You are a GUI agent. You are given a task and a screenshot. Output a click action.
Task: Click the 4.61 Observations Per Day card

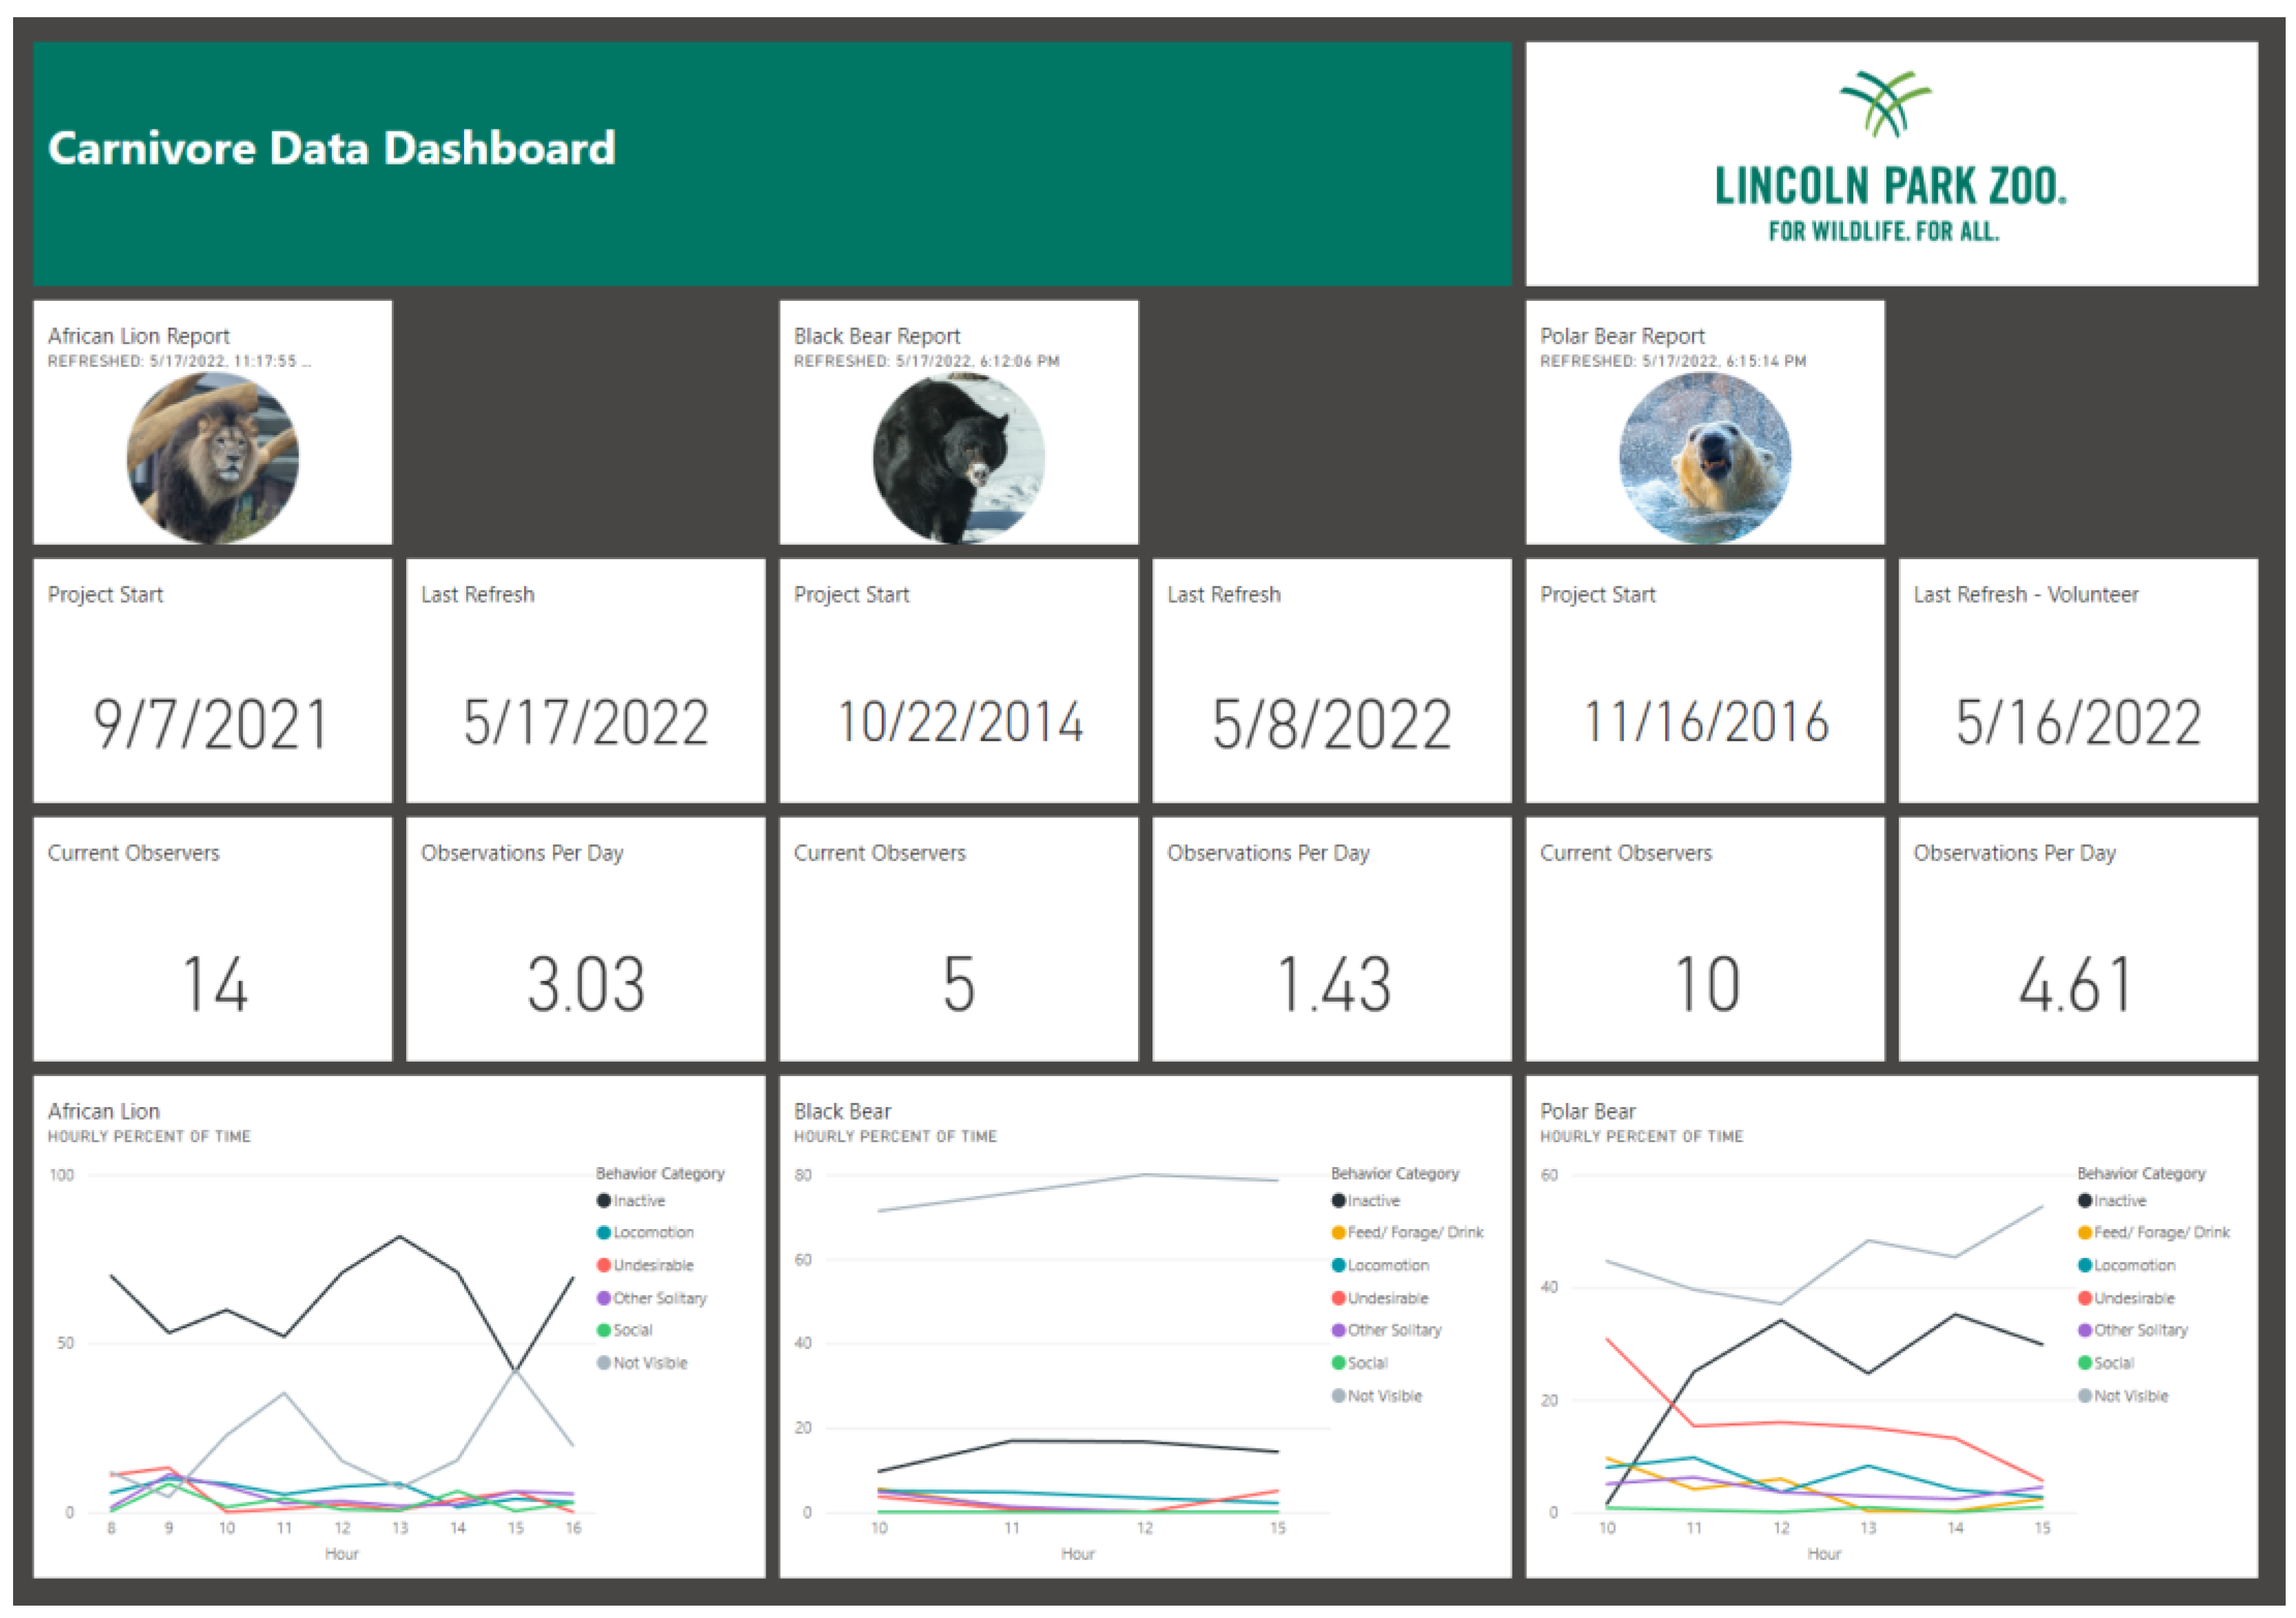point(2077,939)
